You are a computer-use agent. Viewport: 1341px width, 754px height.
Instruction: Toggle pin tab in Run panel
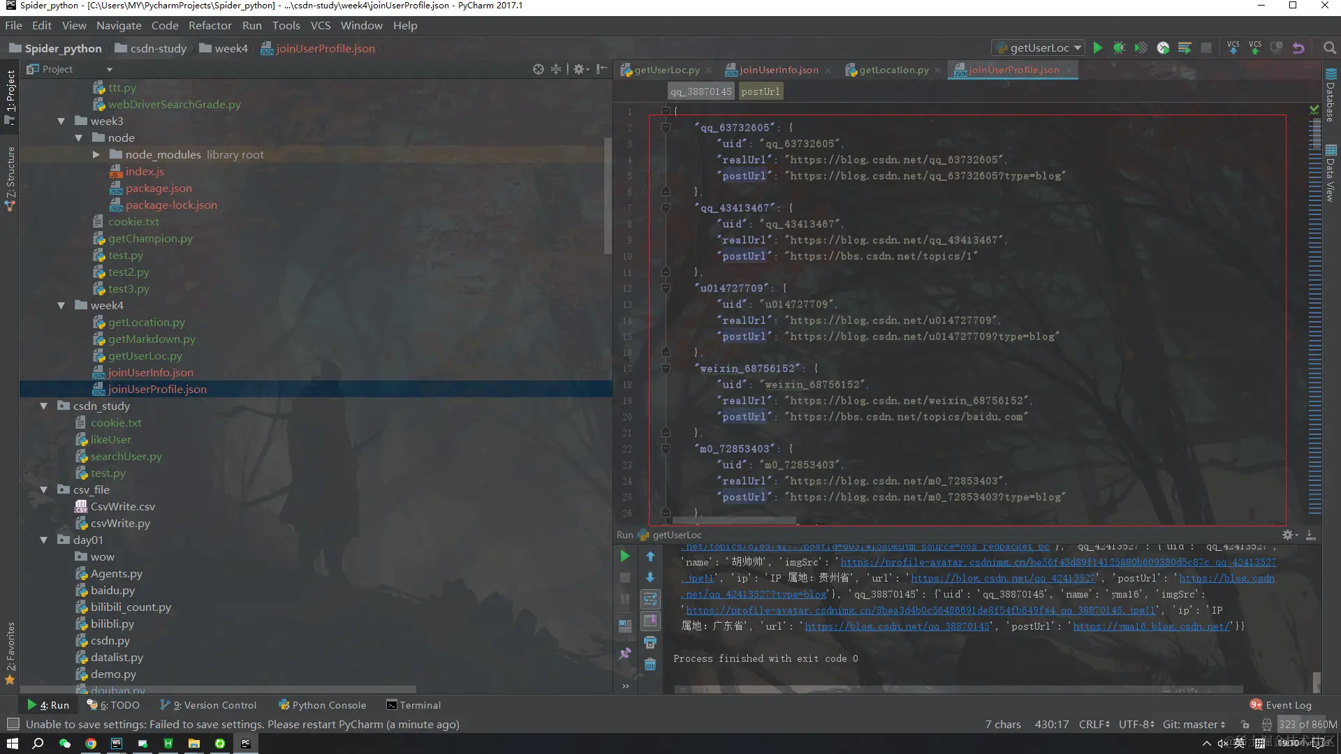click(624, 654)
